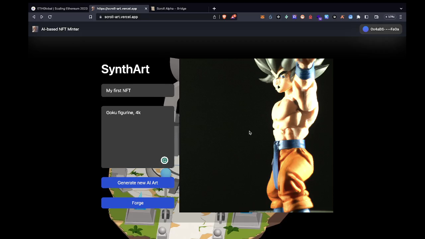The width and height of the screenshot is (425, 239).
Task: Open the Extensions puzzle piece menu
Action: [358, 17]
